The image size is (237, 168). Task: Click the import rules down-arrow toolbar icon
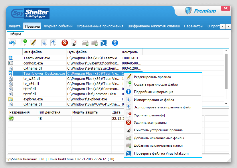click(x=44, y=43)
